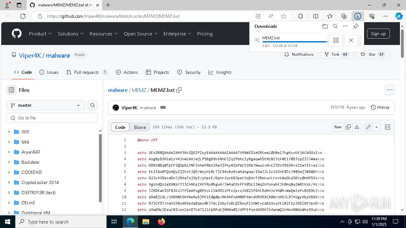Switch to Code view toggle
The image size is (406, 228).
pos(120,127)
